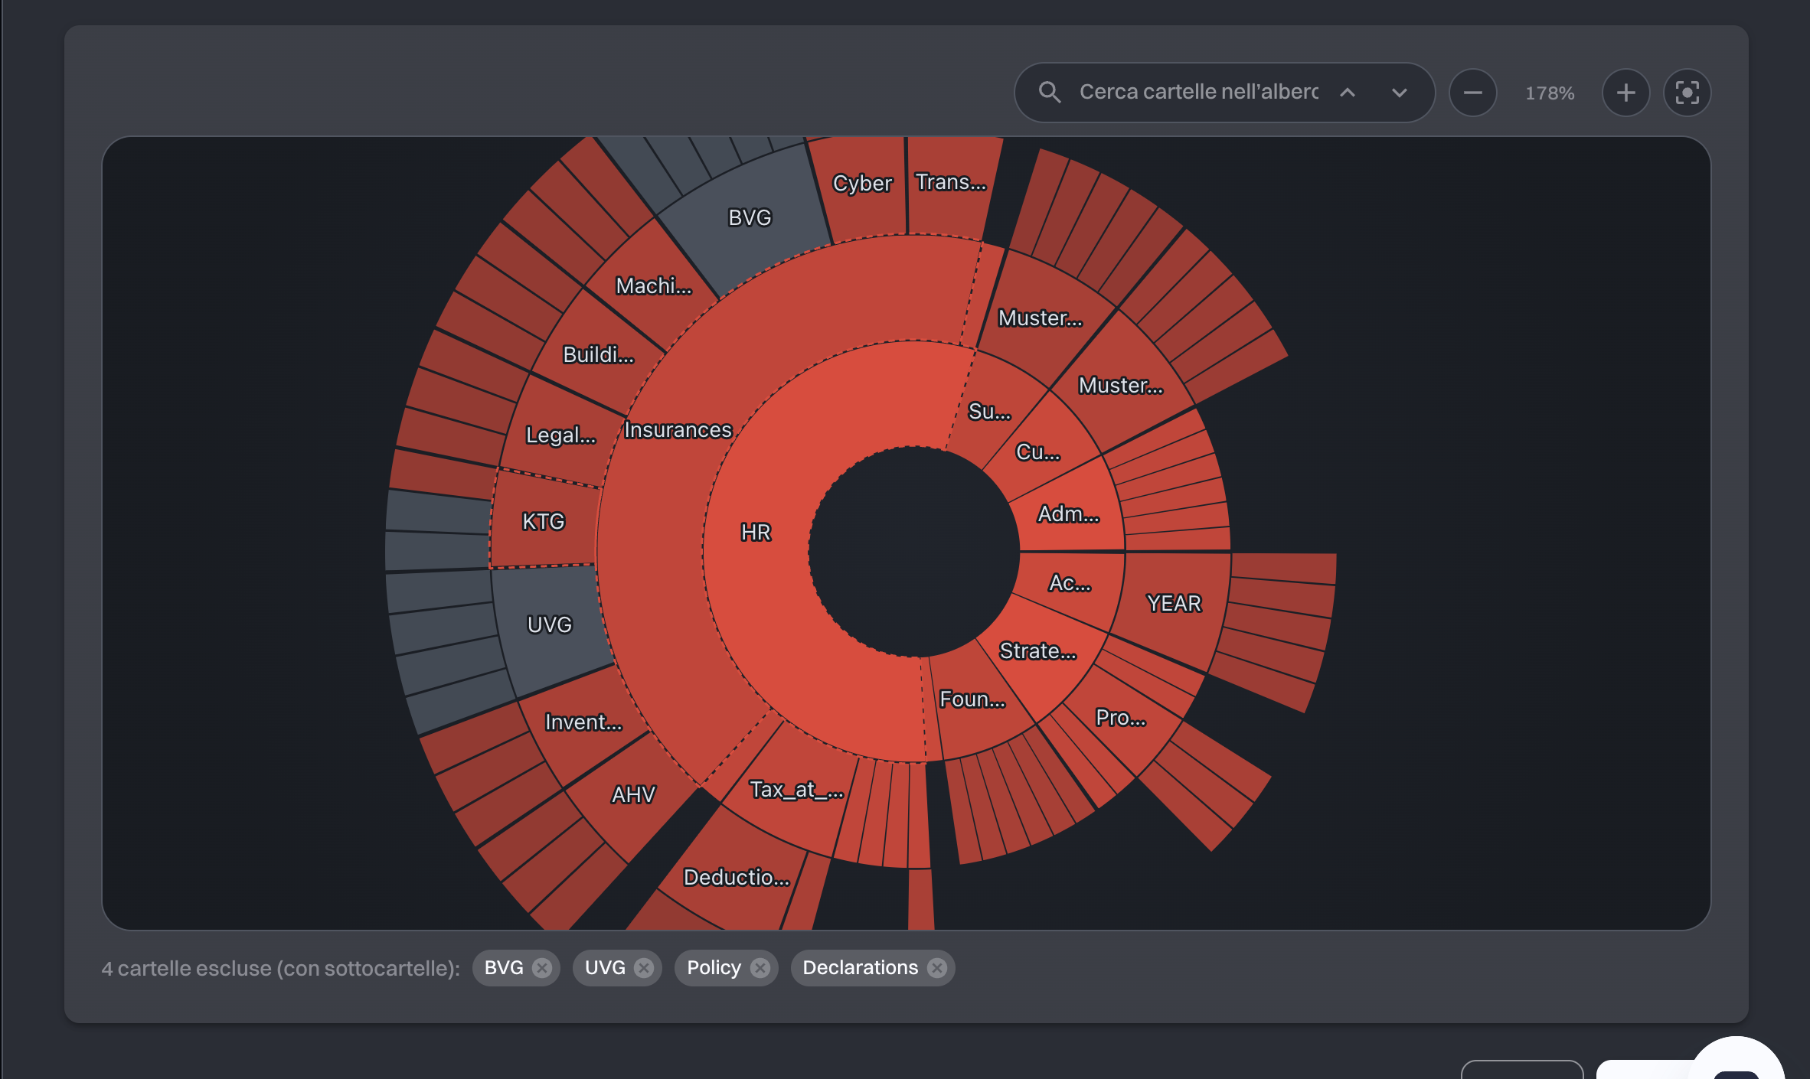The image size is (1810, 1079).
Task: Click the fit-to-view focus icon
Action: click(1687, 93)
